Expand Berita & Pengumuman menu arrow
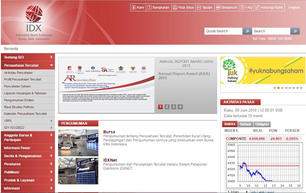 pyautogui.click(x=51, y=156)
